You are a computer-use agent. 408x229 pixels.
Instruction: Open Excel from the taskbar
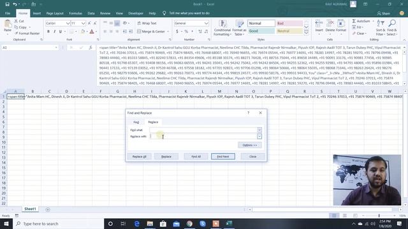pos(229,224)
